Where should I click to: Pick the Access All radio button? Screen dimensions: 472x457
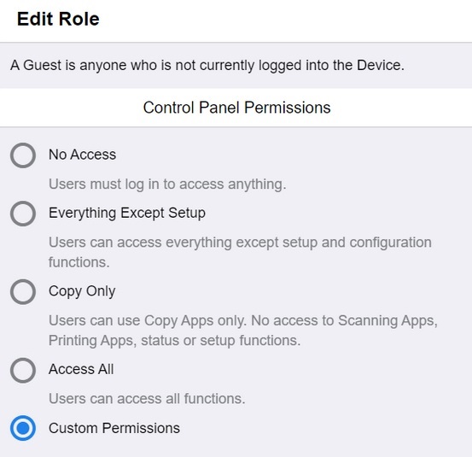23,370
